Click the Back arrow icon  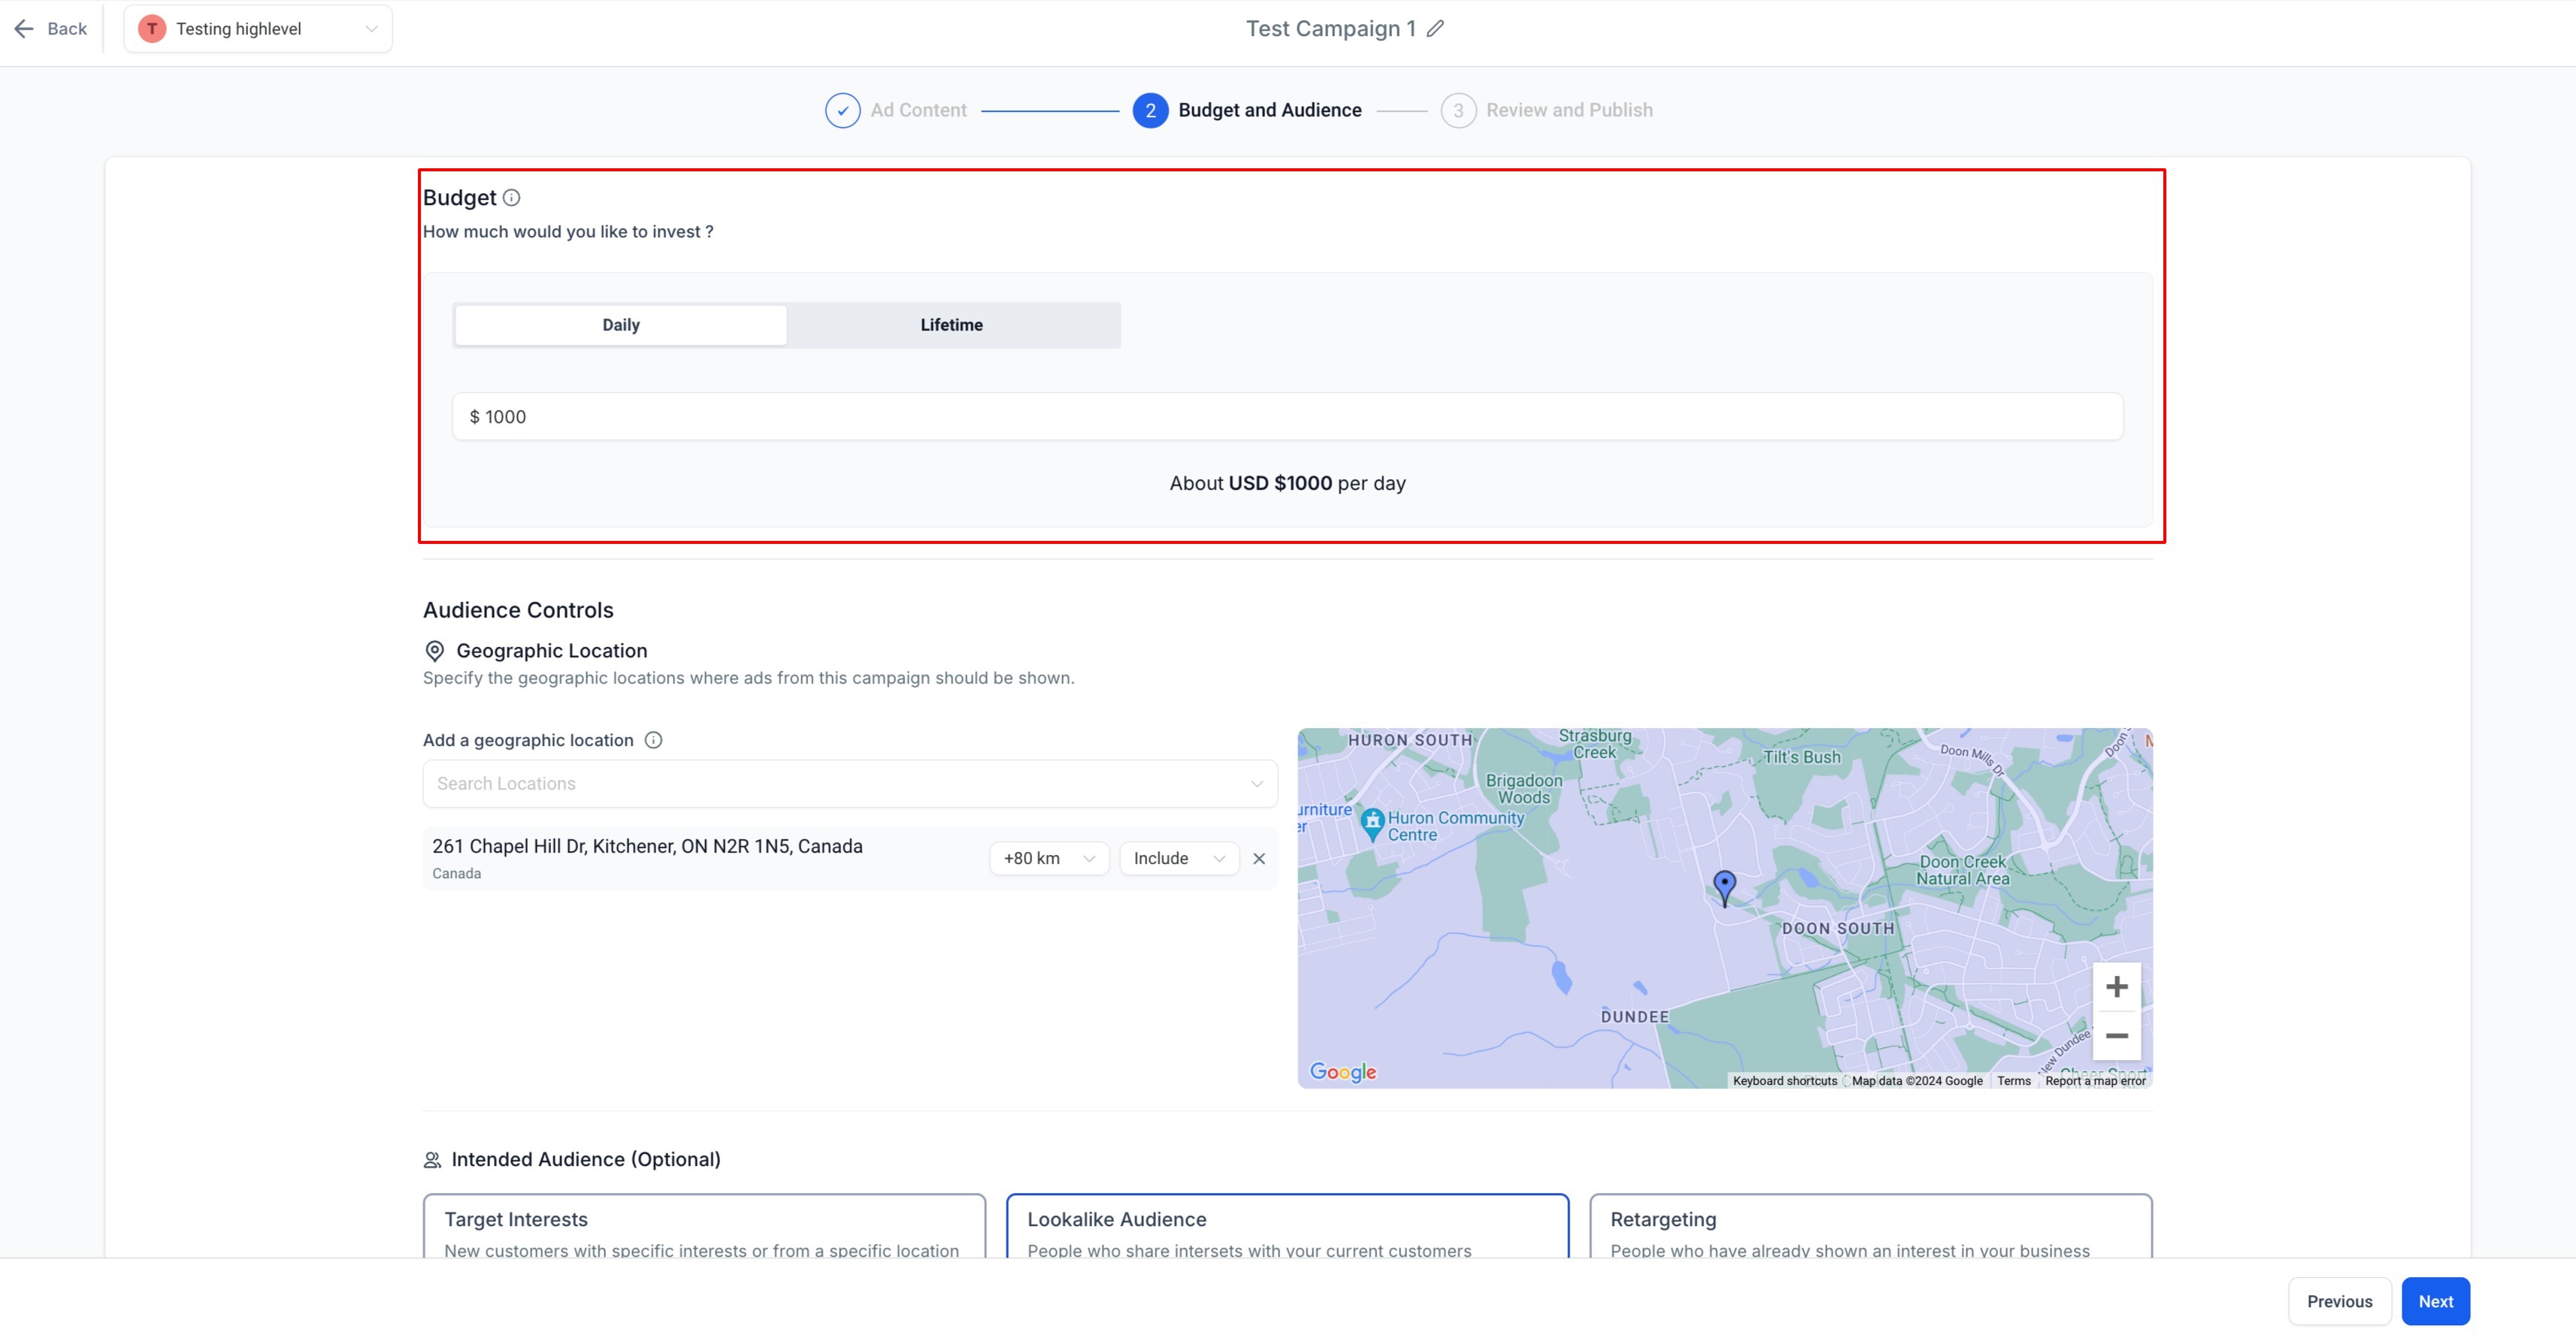click(x=24, y=29)
